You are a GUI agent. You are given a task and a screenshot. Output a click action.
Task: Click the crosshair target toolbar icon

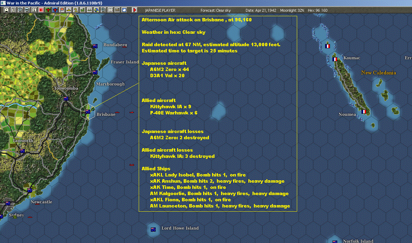(103, 10)
